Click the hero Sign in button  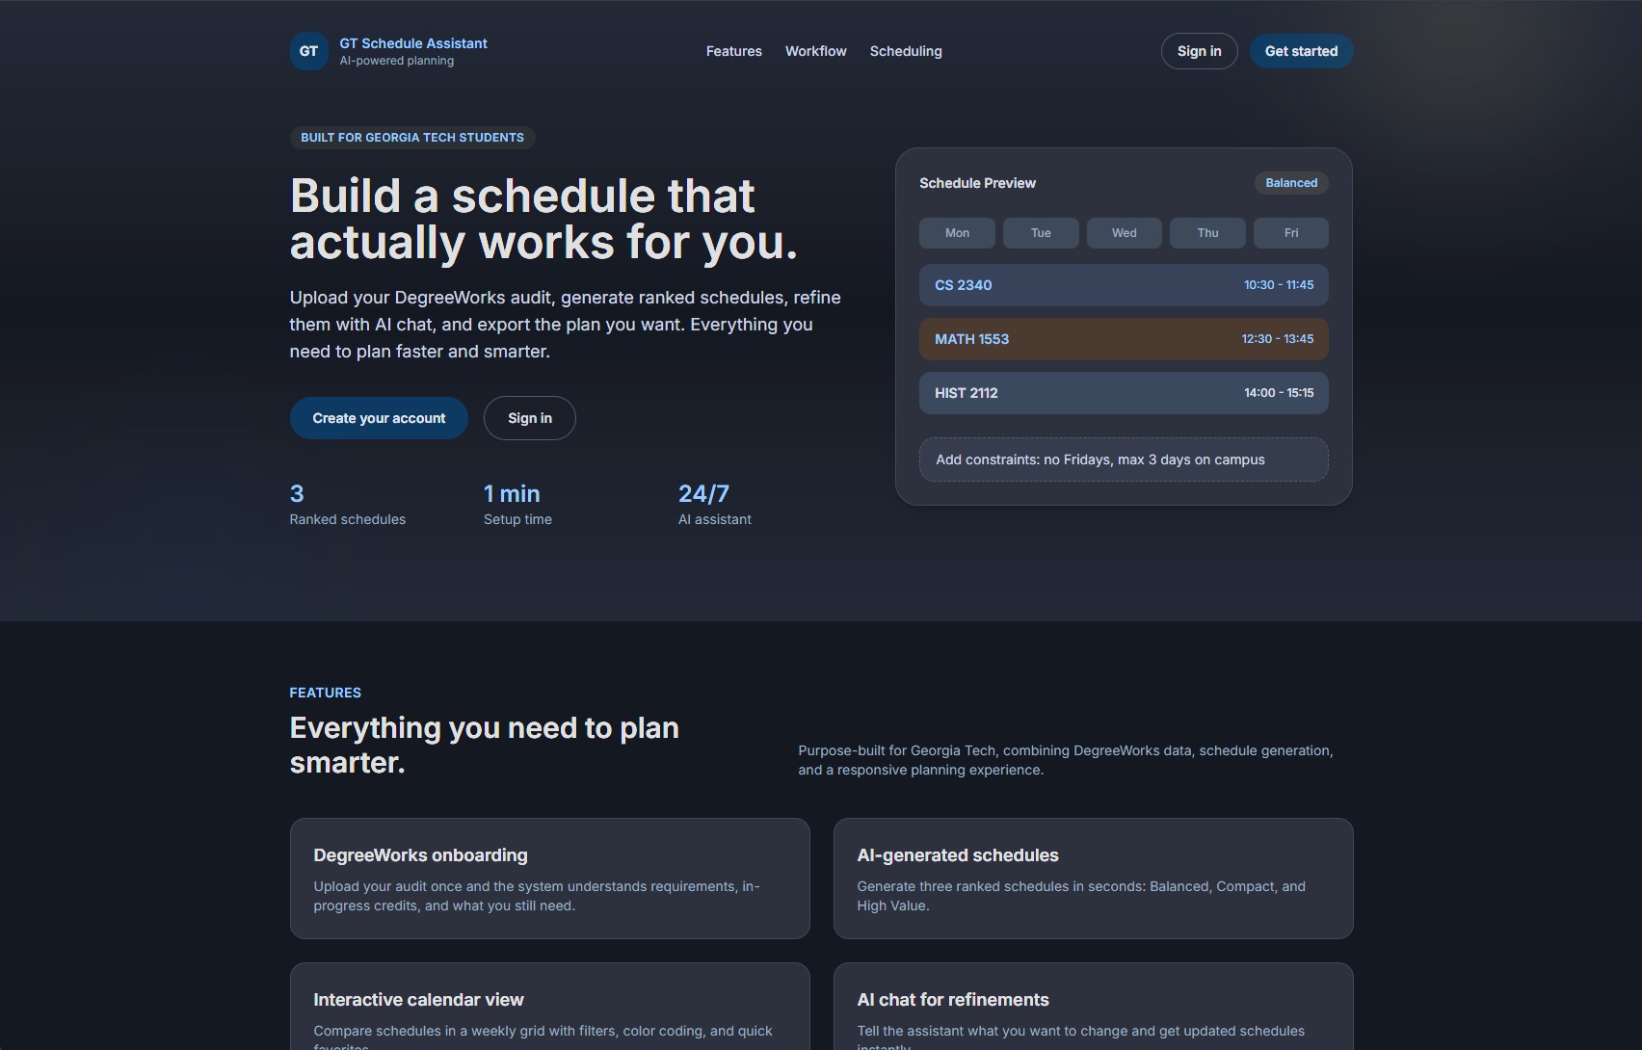(529, 418)
